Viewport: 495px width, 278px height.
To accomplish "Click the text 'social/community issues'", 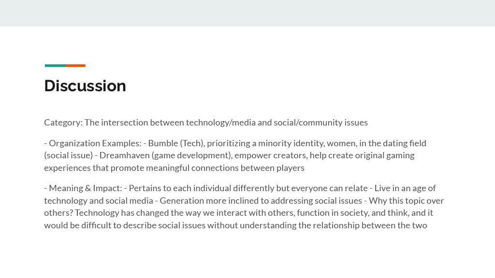I will tap(321, 123).
